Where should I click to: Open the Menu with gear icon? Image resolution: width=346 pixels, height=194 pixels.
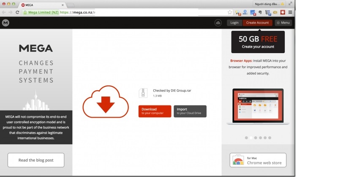(x=283, y=23)
